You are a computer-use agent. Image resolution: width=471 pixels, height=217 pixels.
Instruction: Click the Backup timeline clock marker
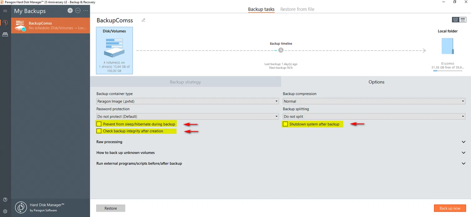pyautogui.click(x=281, y=50)
